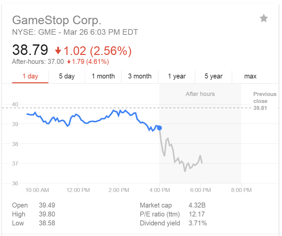Click the Dividend yield 3.71% value
Viewport: 282px width, 236px height.
pos(198,223)
